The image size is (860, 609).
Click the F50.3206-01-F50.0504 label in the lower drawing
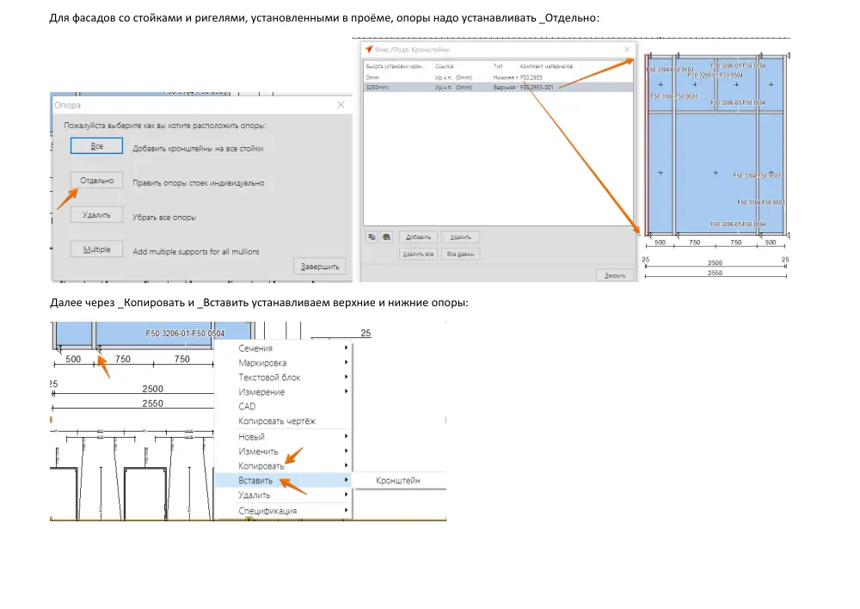[x=185, y=333]
